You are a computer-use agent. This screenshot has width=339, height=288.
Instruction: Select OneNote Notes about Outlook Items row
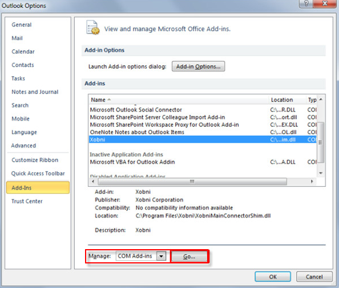[x=203, y=132]
